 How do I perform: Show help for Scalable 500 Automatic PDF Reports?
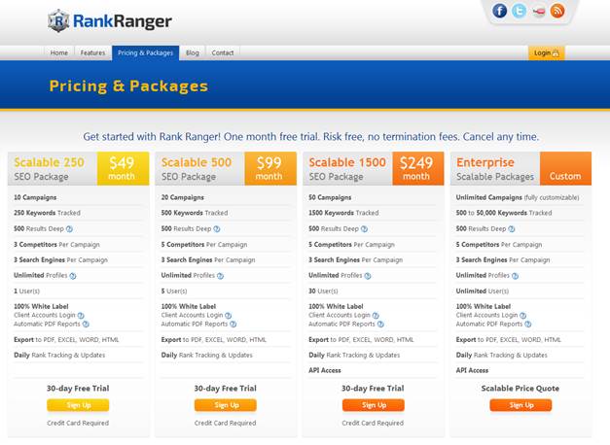[233, 325]
